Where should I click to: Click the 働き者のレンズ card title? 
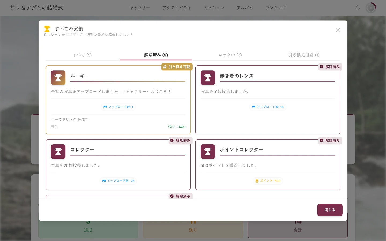pos(237,76)
